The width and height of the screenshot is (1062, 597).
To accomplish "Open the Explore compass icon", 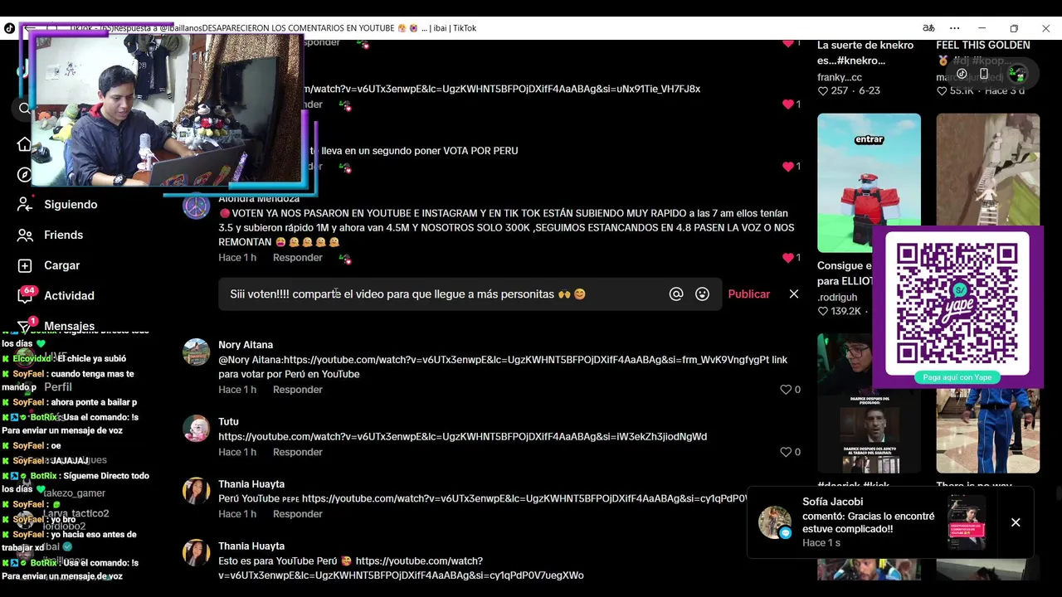I will (x=24, y=174).
